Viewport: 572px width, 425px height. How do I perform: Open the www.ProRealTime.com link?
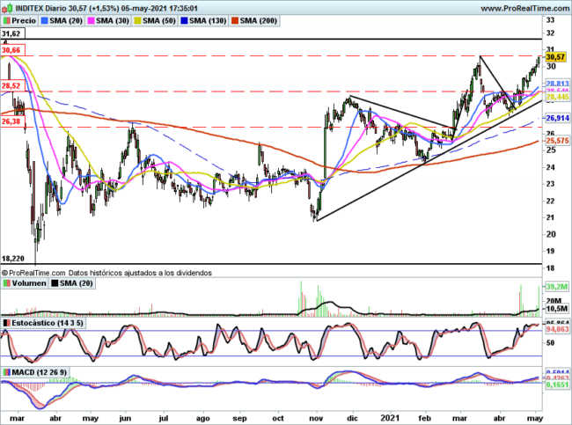pos(525,8)
